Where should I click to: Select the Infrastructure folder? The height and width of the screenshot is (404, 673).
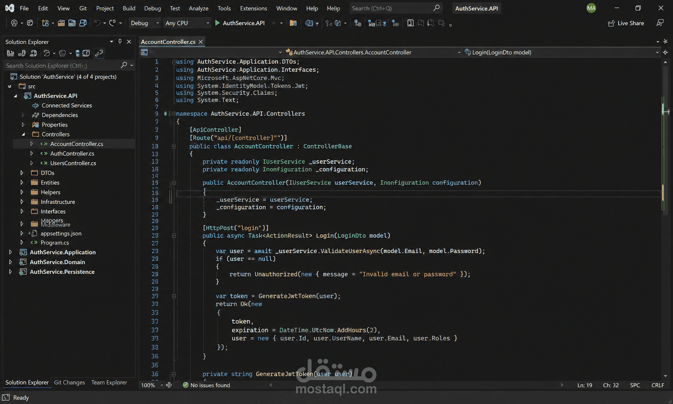[58, 202]
